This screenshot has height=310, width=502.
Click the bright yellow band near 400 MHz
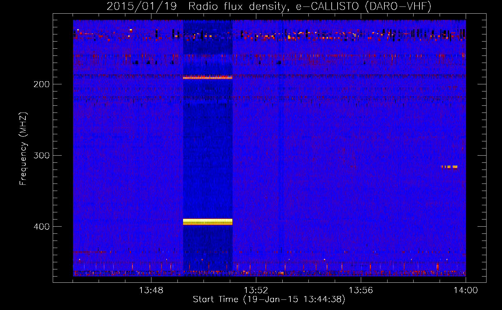pyautogui.click(x=208, y=222)
